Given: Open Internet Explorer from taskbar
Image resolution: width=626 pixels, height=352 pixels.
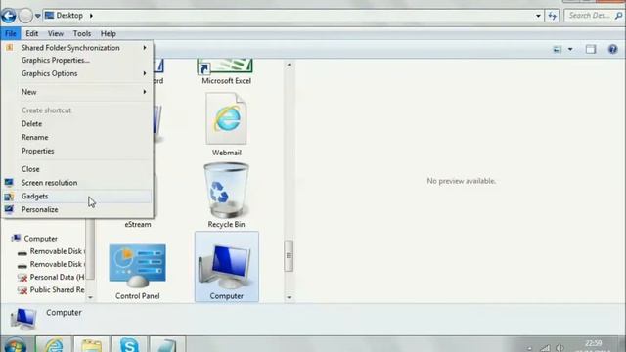Looking at the screenshot, I should (54, 345).
